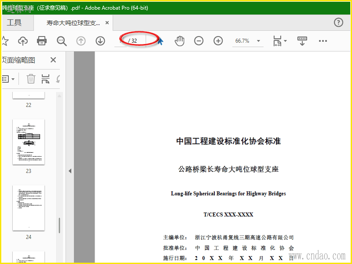352x264 pixels.
Task: Choose the selection arrow tool
Action: pyautogui.click(x=160, y=41)
